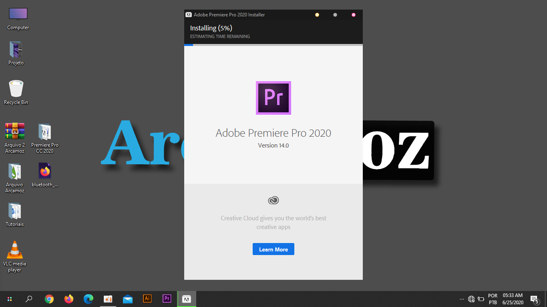Click "Creative Cloud gives you the world's best" text
The height and width of the screenshot is (307, 547).
[273, 218]
